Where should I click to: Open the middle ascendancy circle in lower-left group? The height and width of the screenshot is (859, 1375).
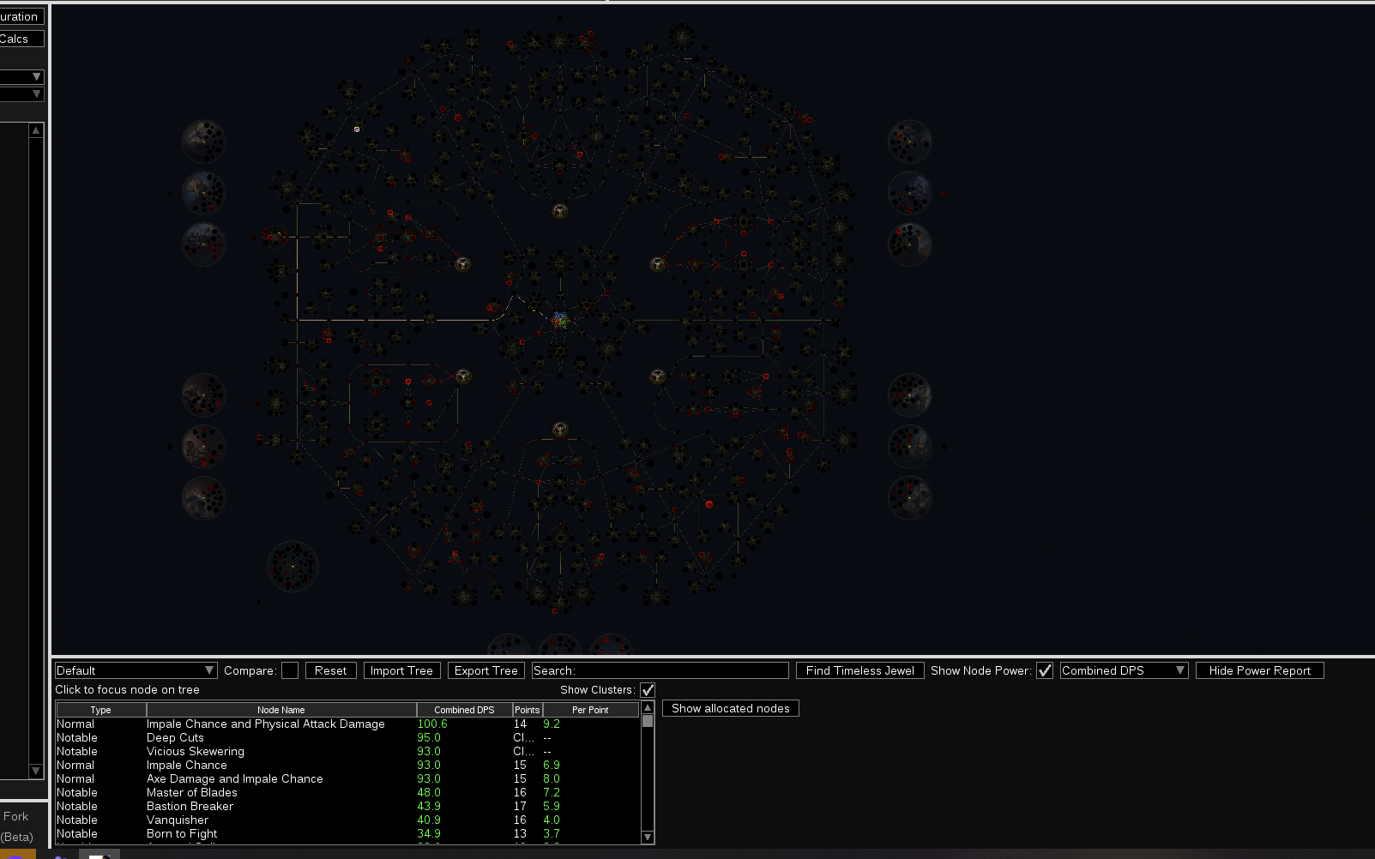click(203, 446)
